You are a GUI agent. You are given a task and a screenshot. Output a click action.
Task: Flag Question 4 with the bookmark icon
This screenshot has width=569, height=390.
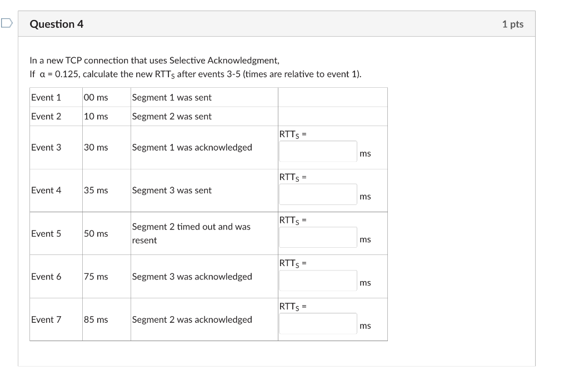point(7,23)
